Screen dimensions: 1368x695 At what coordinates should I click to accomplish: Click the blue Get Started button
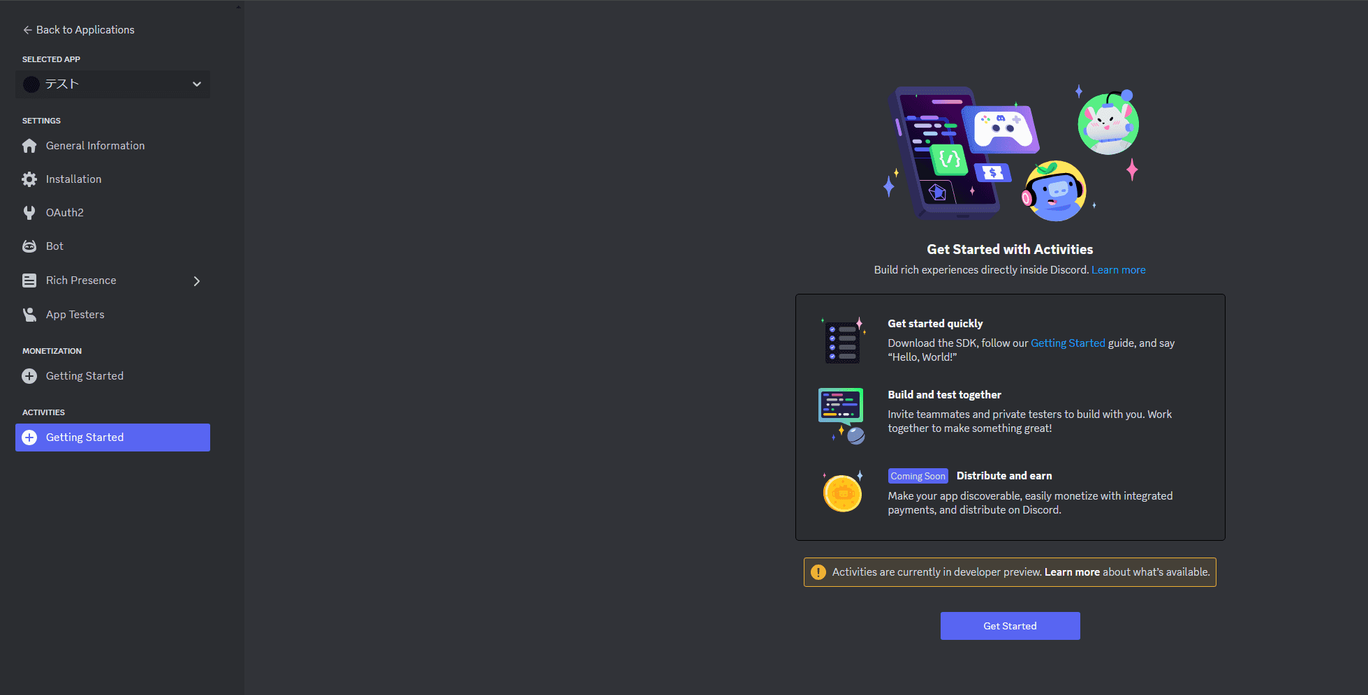point(1010,626)
